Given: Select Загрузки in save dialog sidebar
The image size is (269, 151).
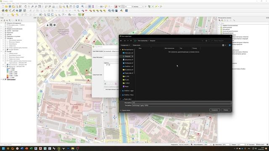Looking at the screenshot, I should 128,56.
